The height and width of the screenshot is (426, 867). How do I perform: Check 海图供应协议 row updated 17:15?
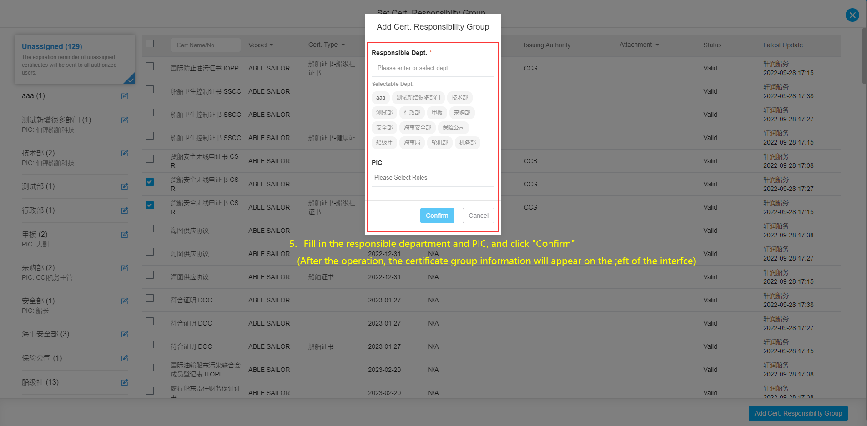click(150, 275)
